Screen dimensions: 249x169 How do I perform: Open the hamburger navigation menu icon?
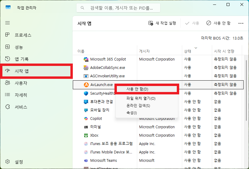7,23
